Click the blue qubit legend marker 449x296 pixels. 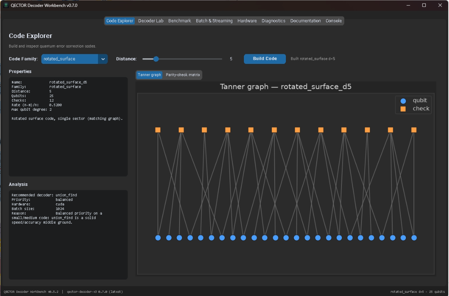pyautogui.click(x=403, y=101)
